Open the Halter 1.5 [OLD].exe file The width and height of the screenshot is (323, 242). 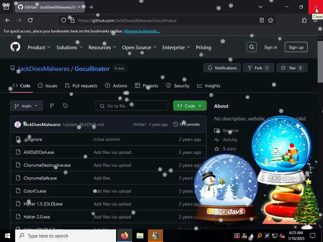pos(43,204)
